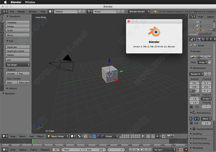Viewport: 216px width, 152px height.
Task: Select the World properties globe tab
Action: (211, 39)
